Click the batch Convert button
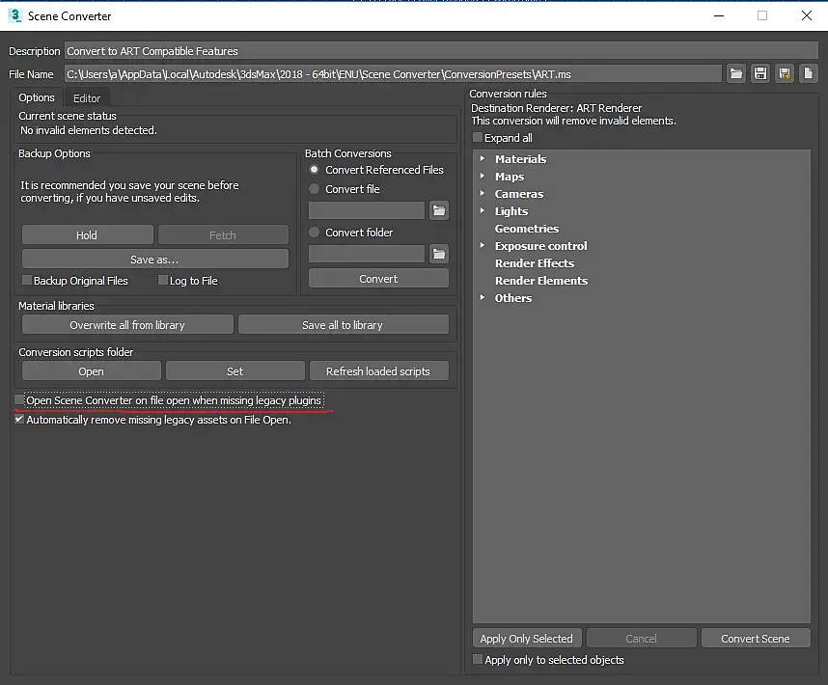The image size is (828, 685). click(378, 279)
